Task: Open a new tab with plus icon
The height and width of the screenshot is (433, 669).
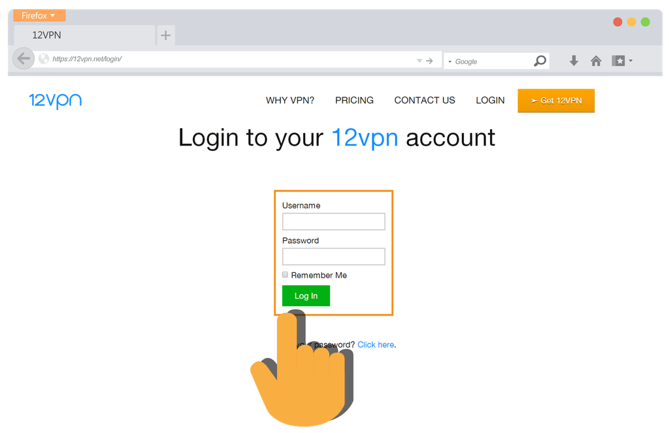Action: pos(166,35)
